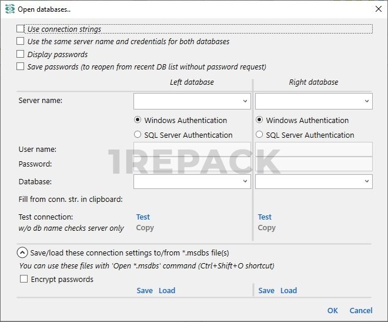Click Load link under left database

167,291
